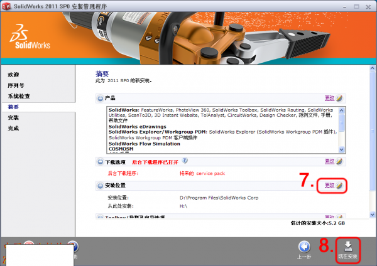The height and width of the screenshot is (266, 377).
Task: Collapse the 安装位置 section
Action: coord(101,186)
